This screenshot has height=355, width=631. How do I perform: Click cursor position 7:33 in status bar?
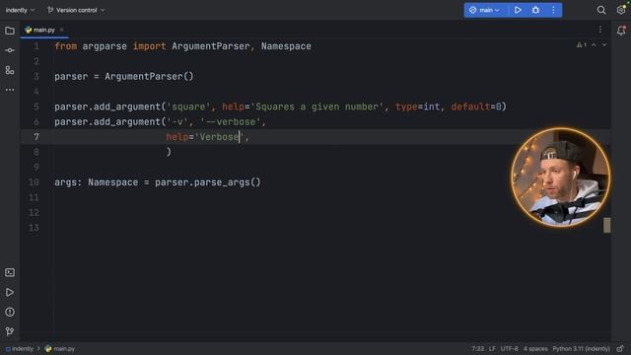tap(477, 348)
